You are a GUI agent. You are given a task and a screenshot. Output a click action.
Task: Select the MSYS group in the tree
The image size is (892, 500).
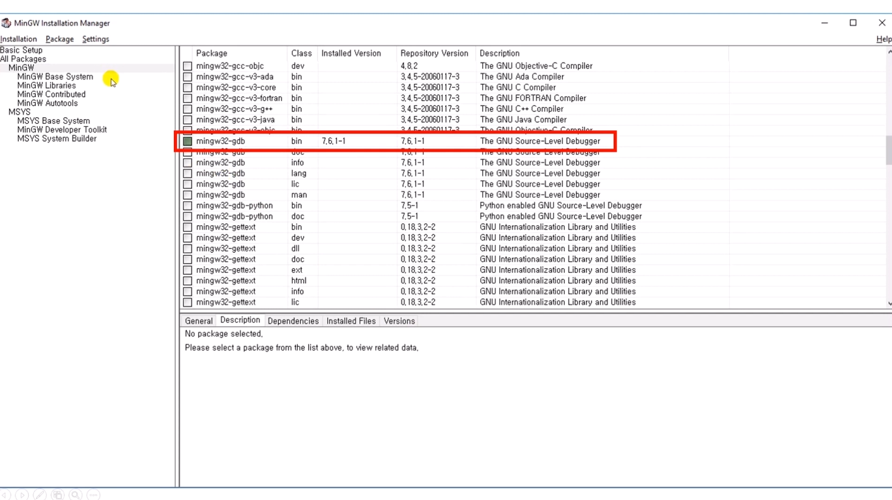click(x=19, y=112)
